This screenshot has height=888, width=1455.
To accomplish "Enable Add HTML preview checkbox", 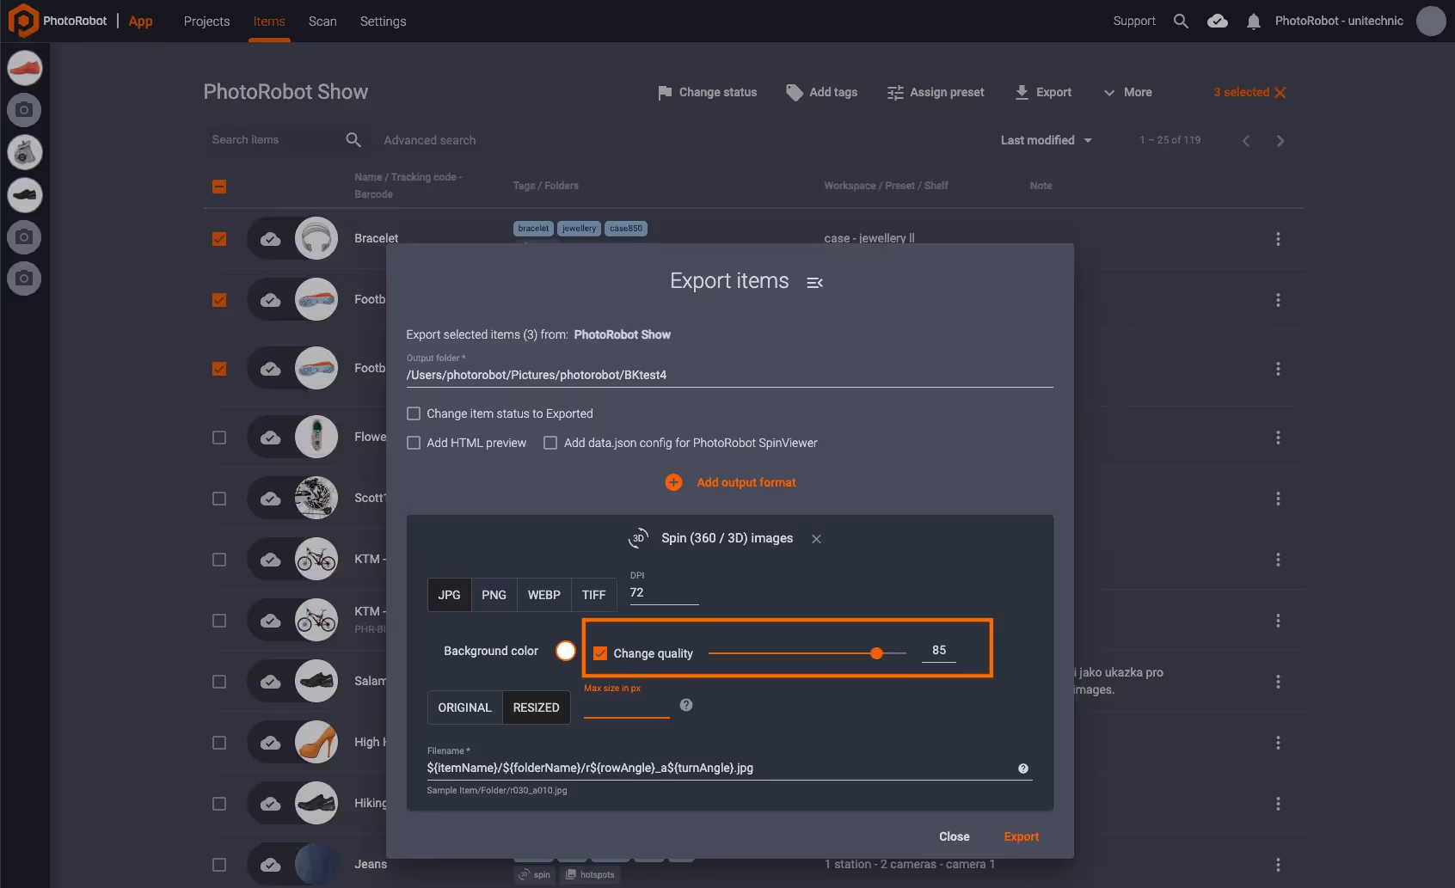I will [x=414, y=443].
